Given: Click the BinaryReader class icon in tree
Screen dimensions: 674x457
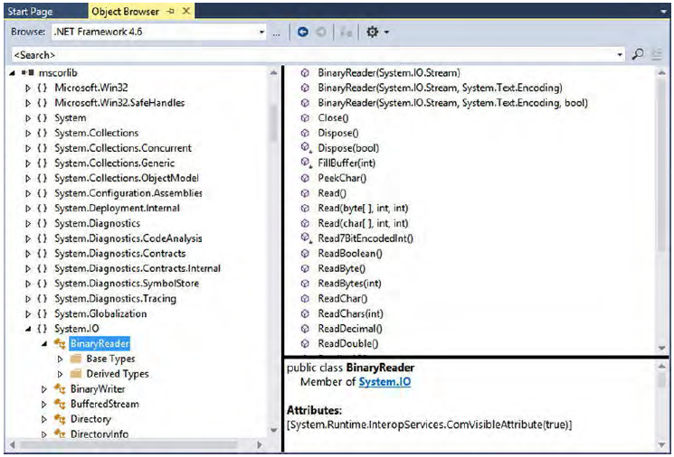Looking at the screenshot, I should tap(60, 343).
